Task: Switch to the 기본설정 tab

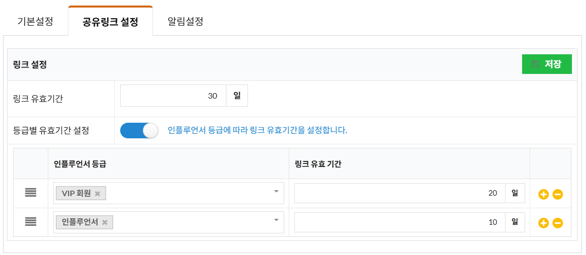Action: [x=35, y=22]
